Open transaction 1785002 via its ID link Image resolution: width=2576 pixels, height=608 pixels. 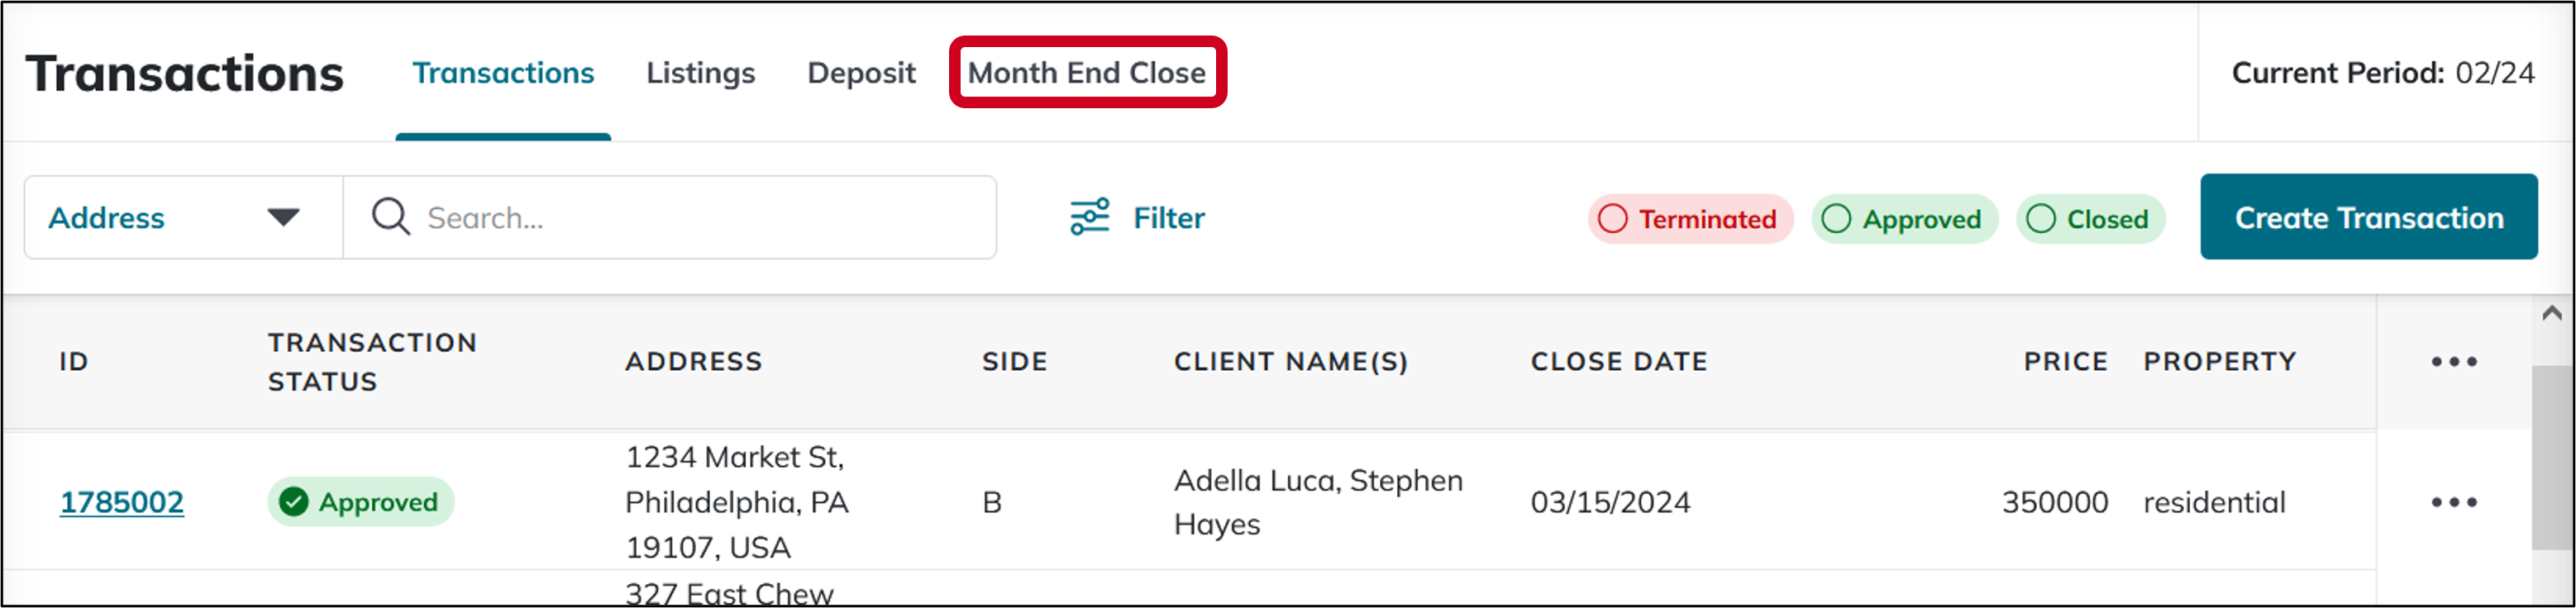[x=121, y=502]
